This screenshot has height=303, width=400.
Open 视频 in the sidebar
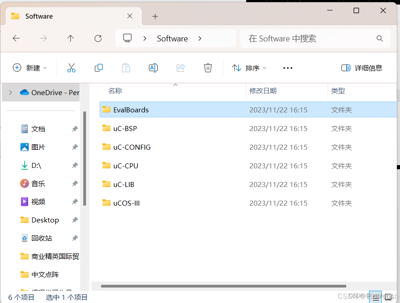click(x=38, y=202)
